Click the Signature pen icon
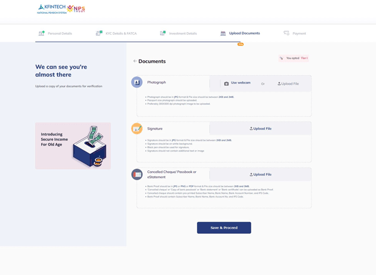This screenshot has width=376, height=275. coord(137,128)
